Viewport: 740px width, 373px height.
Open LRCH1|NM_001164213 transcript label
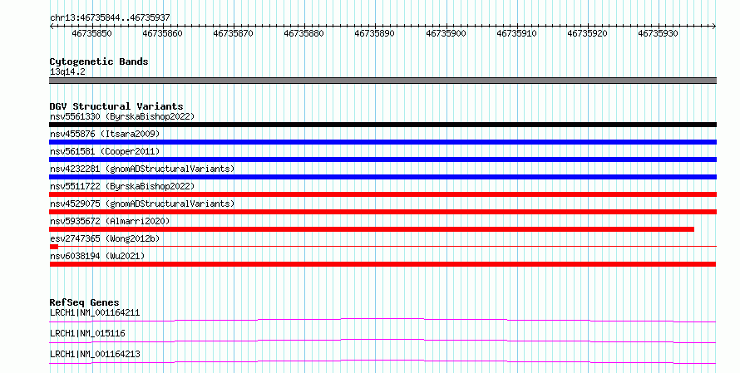(95, 354)
